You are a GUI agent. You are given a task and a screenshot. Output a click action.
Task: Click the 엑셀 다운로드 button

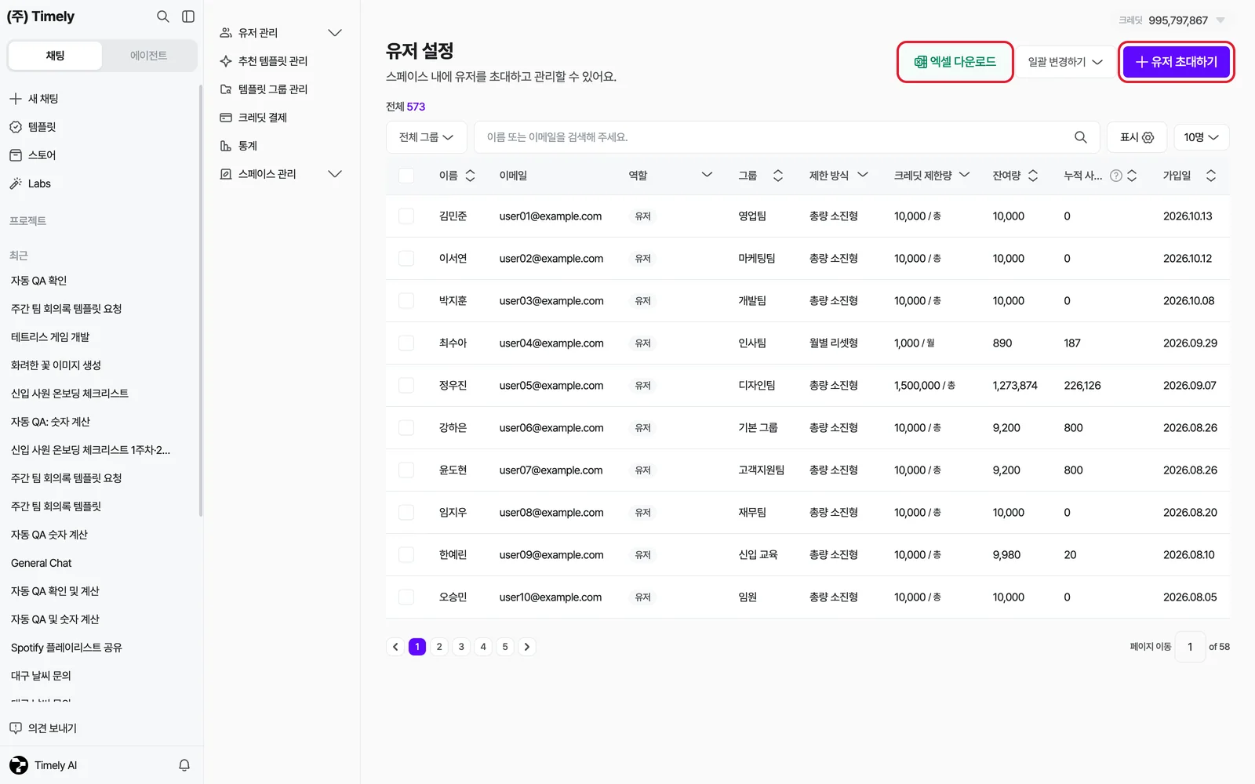pos(955,62)
